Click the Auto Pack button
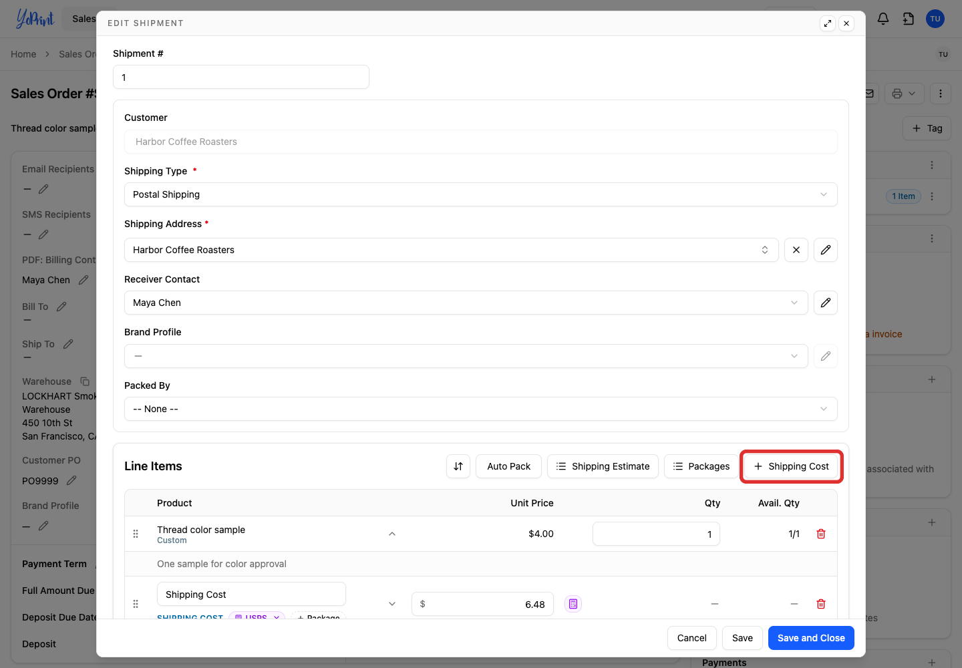Image resolution: width=962 pixels, height=668 pixels. (x=509, y=466)
